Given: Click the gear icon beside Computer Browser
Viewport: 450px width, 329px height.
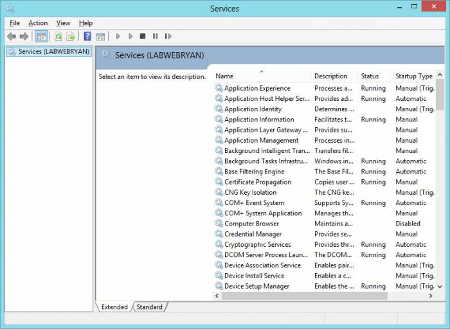Looking at the screenshot, I should (219, 224).
